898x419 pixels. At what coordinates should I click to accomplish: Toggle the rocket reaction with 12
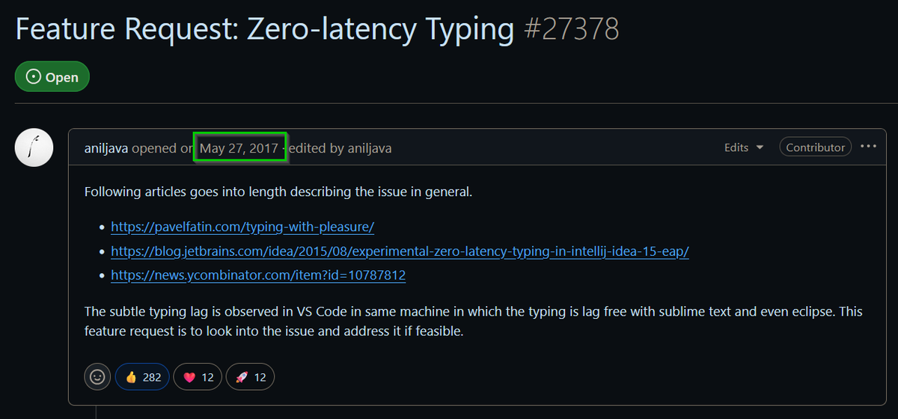[x=250, y=377]
